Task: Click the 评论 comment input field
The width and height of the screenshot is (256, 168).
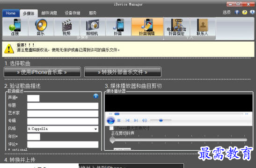Action: click(x=63, y=144)
